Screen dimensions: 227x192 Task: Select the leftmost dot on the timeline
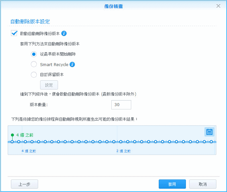(x=12, y=142)
